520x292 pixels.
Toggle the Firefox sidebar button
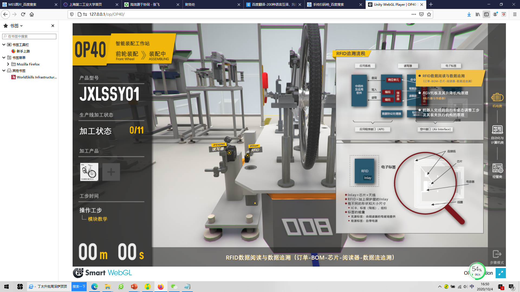(486, 14)
